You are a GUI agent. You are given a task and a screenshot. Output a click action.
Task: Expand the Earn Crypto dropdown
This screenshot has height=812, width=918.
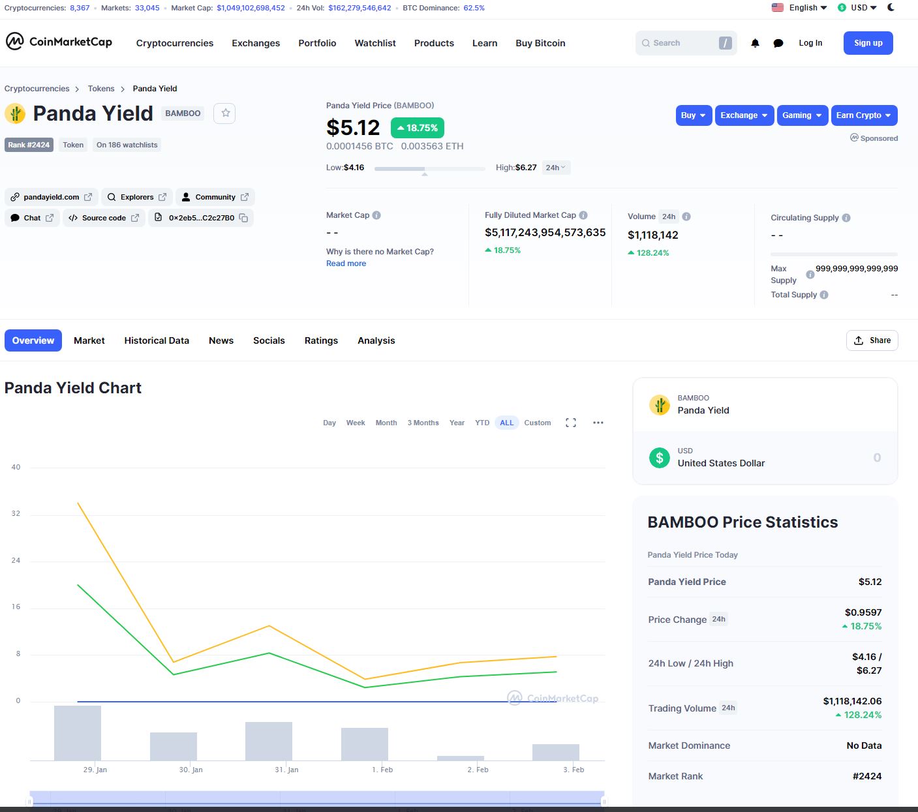(x=864, y=115)
